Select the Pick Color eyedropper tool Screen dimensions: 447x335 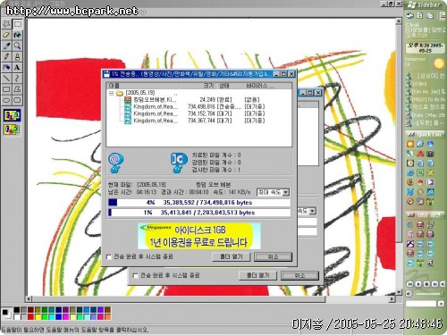coord(6,46)
